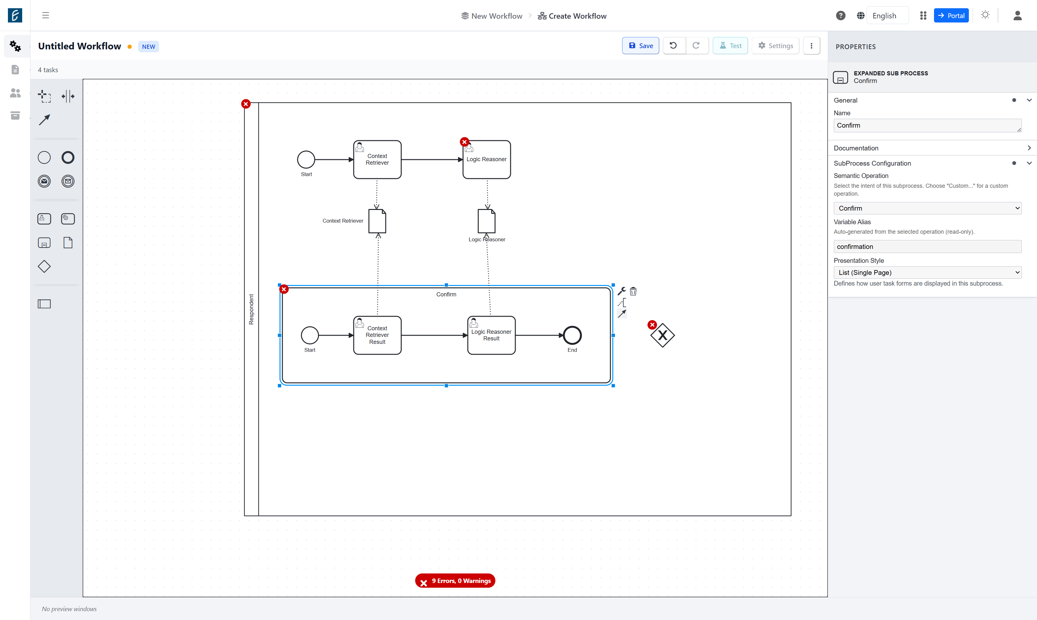Pick the end event from the palette
This screenshot has height=620, width=1037.
[68, 157]
